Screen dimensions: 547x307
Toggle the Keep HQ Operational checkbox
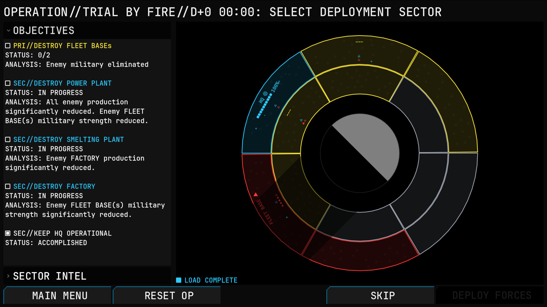(8, 233)
